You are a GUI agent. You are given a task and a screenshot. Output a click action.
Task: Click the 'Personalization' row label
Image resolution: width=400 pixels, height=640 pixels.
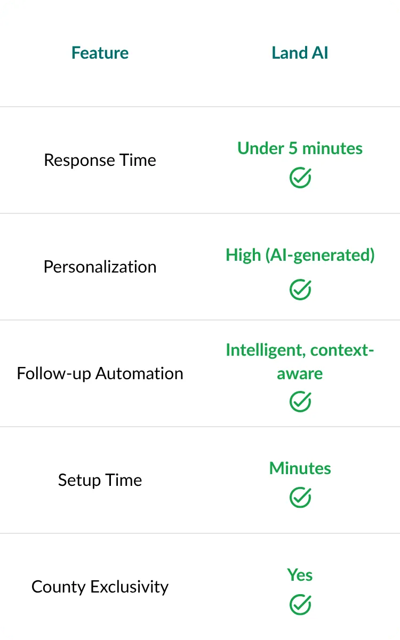(x=100, y=267)
